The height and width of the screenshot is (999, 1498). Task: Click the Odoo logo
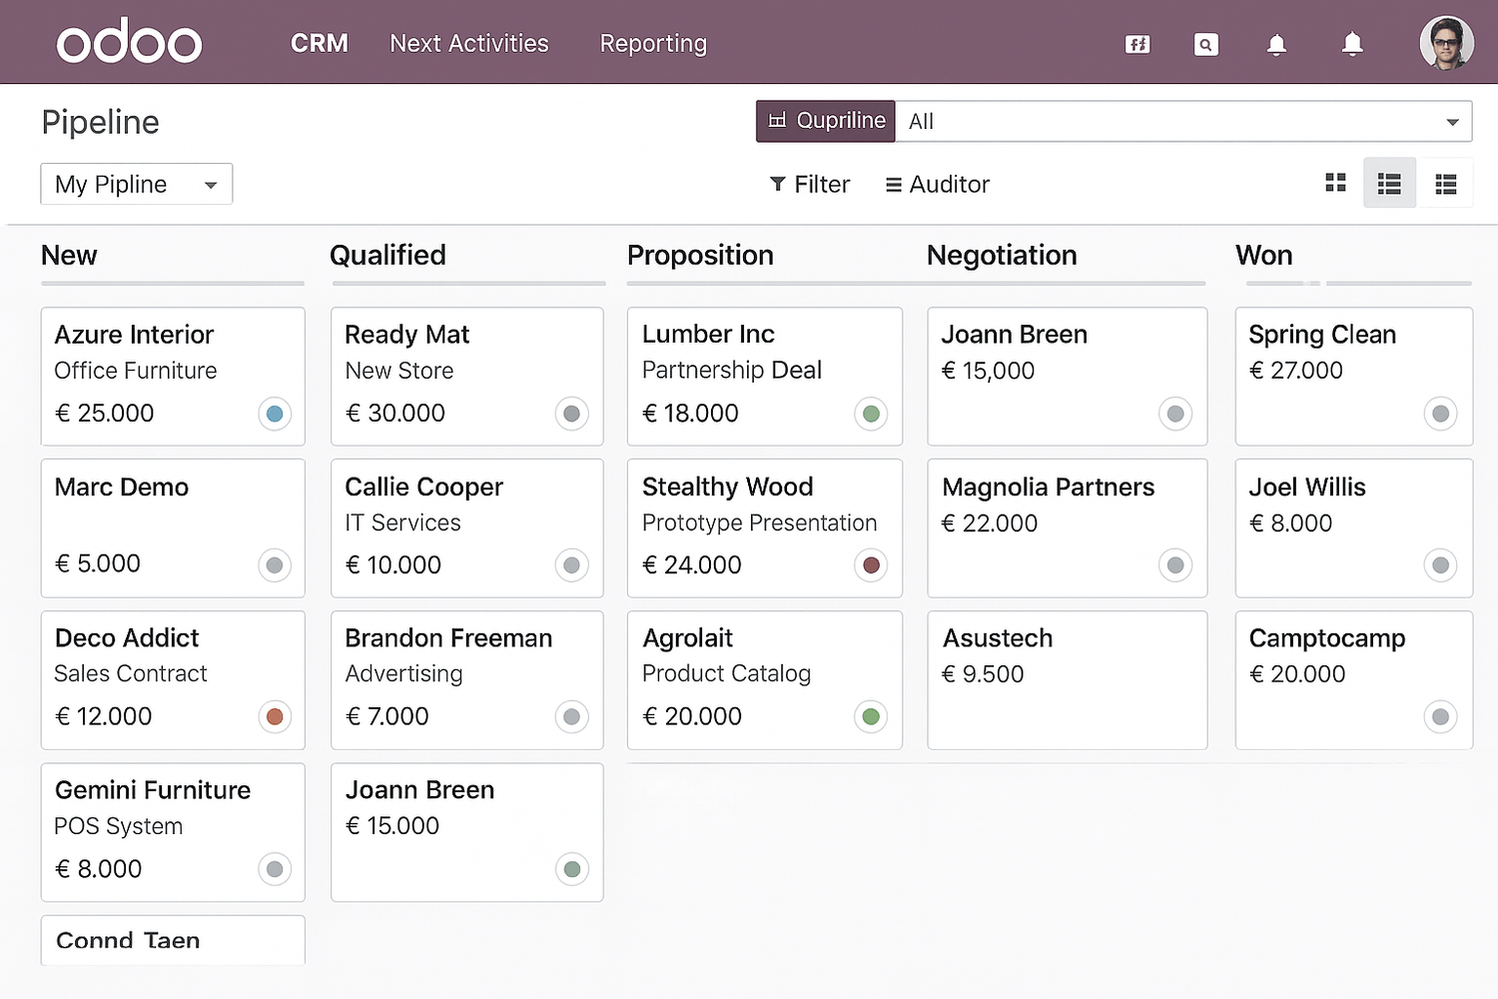[x=129, y=42]
